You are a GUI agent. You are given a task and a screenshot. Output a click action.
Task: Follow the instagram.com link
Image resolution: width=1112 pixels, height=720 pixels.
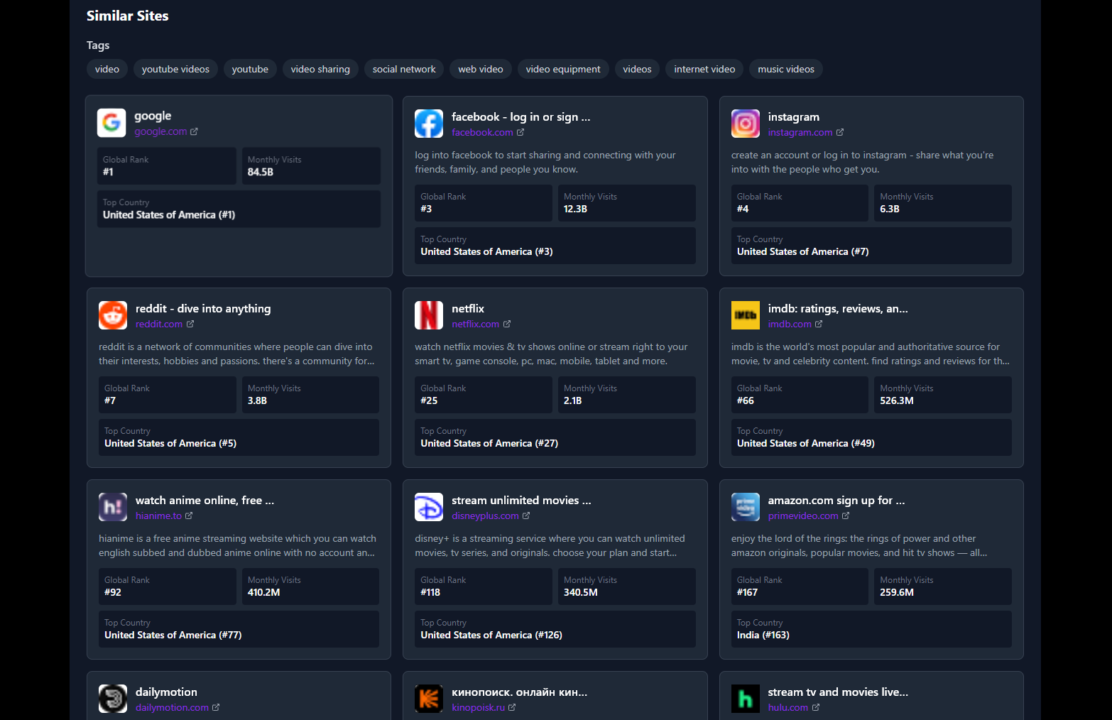[800, 132]
